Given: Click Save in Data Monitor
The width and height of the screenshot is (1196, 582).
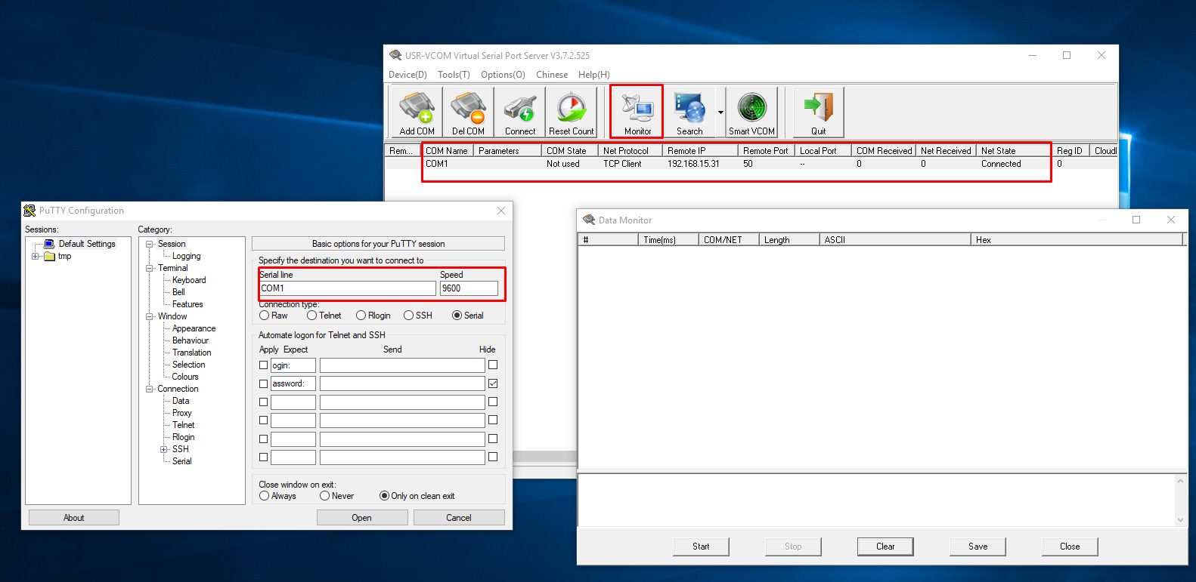Looking at the screenshot, I should tap(978, 547).
